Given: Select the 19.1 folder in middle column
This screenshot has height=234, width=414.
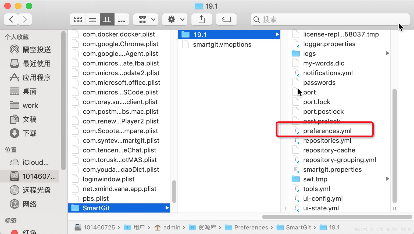Looking at the screenshot, I should click(229, 35).
